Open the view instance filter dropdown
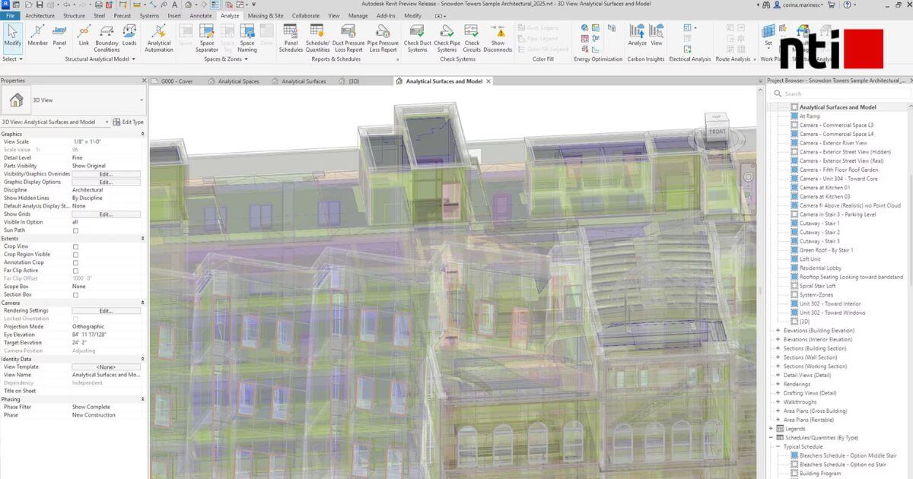 tap(107, 122)
